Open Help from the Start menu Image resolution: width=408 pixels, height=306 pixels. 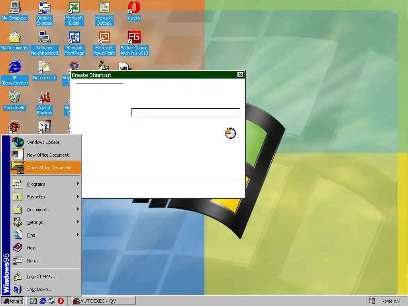46,248
